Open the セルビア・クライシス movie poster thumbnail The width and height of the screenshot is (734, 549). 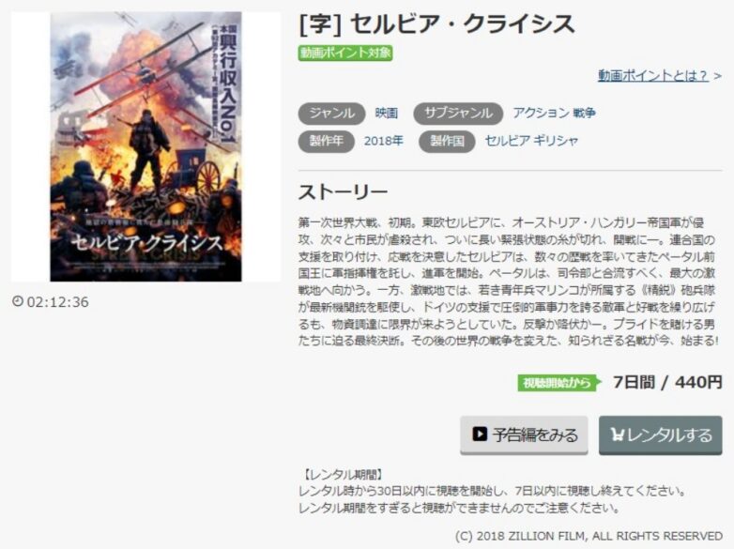[146, 146]
